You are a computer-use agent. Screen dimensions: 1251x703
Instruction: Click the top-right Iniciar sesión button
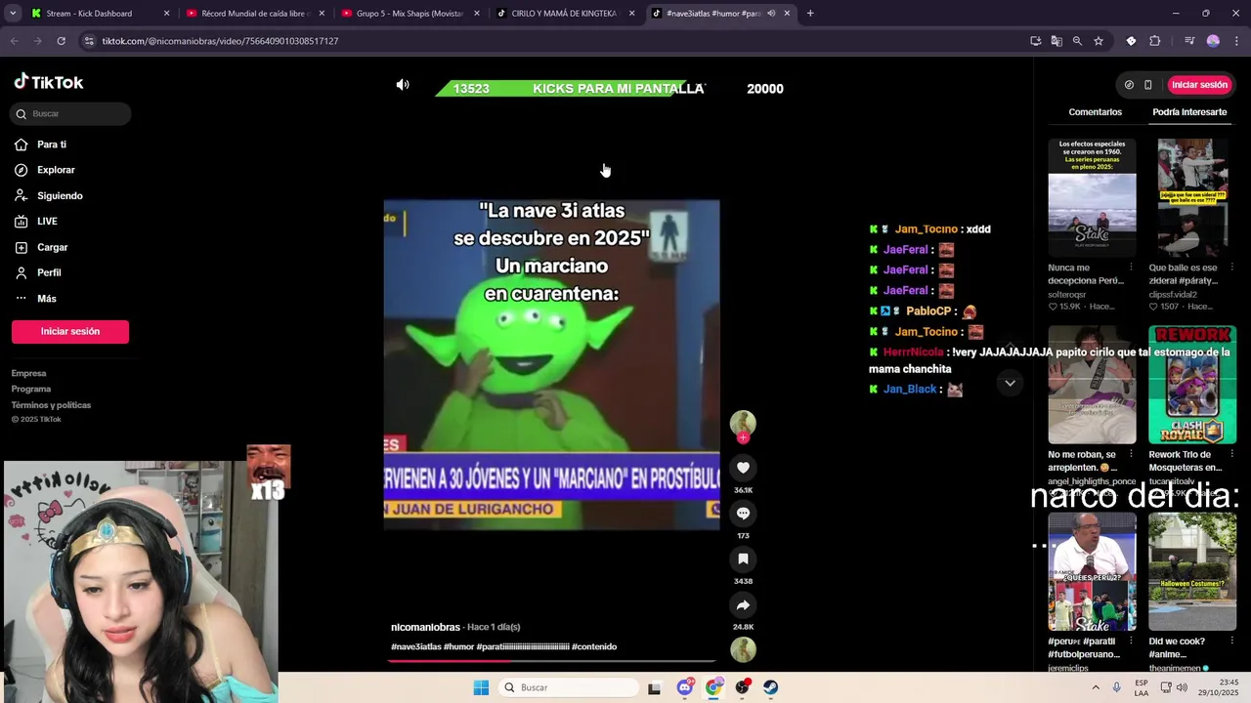(1199, 85)
